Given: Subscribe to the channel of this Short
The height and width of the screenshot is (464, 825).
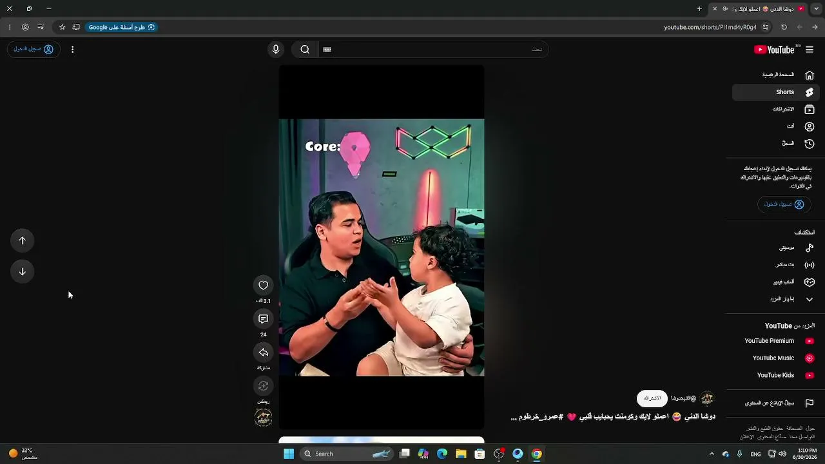Looking at the screenshot, I should [652, 398].
